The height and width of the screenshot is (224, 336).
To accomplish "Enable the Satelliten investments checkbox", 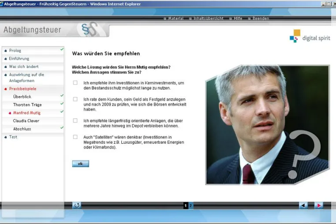I will 75,137.
